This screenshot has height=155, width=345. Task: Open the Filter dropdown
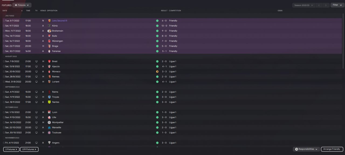tap(337, 5)
